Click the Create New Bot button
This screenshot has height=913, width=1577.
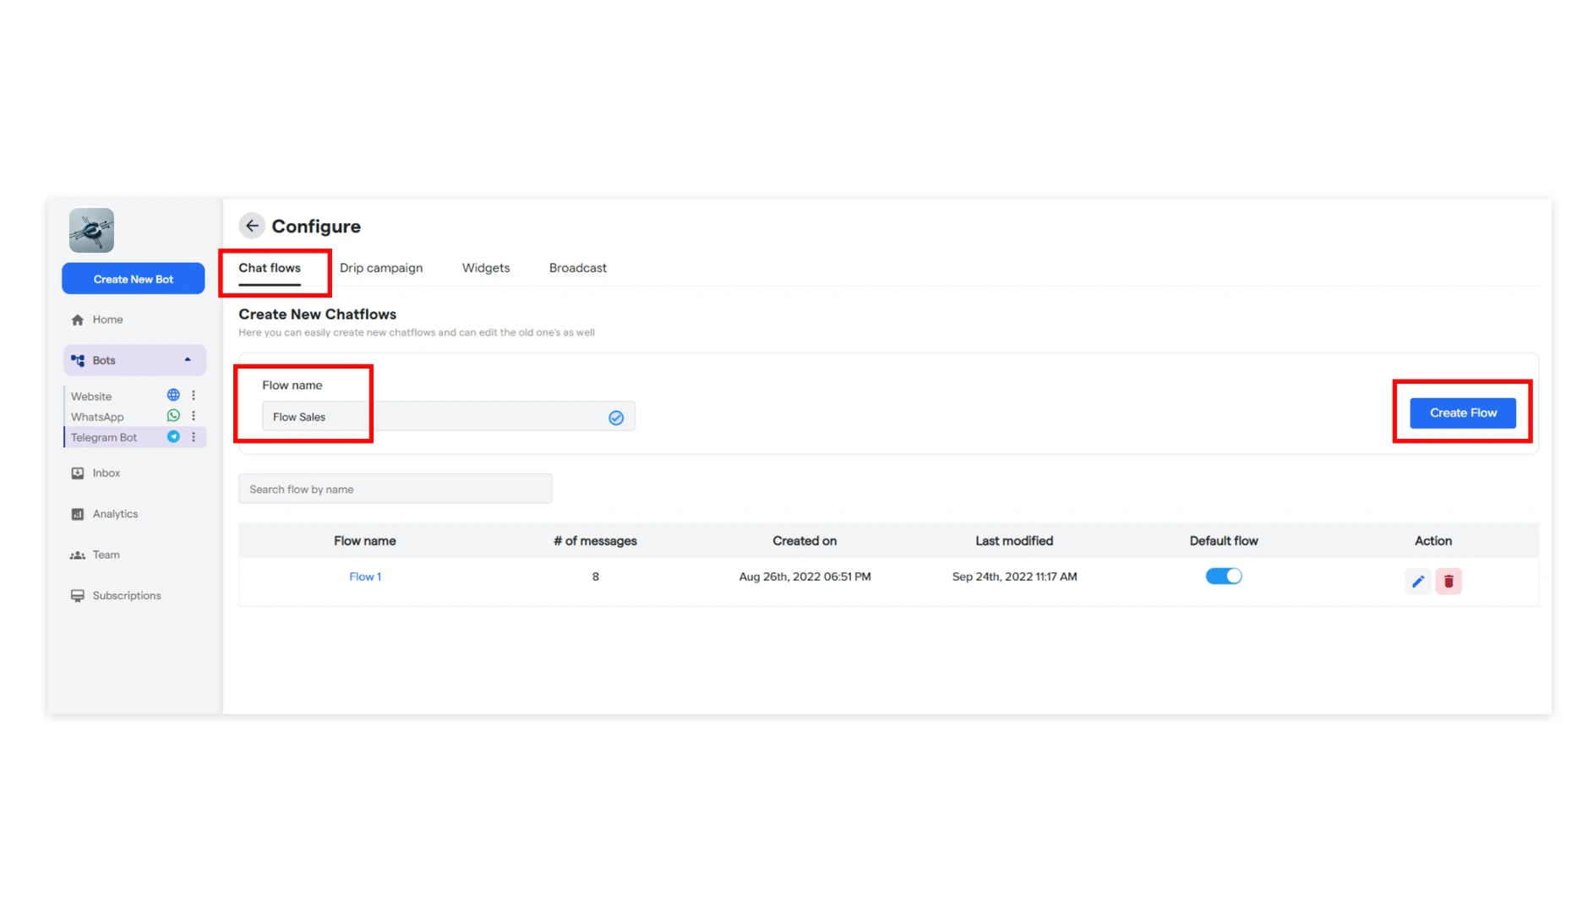(134, 279)
